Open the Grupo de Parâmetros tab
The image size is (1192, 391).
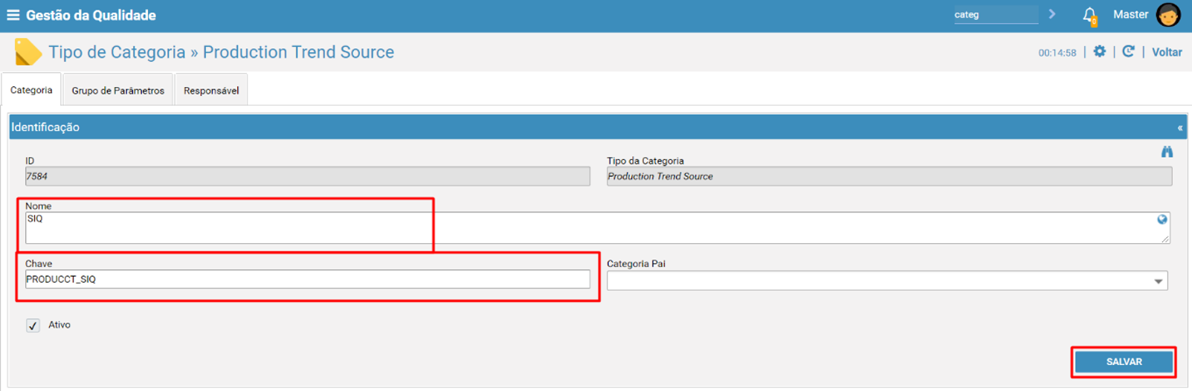tap(118, 90)
